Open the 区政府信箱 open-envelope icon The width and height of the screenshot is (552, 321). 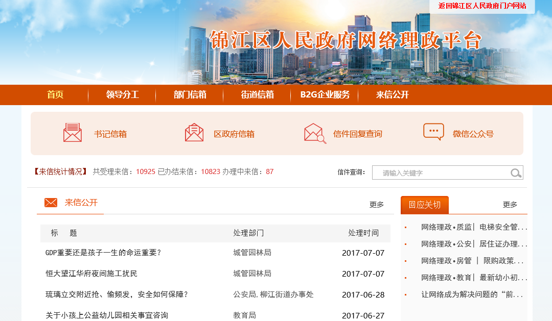tap(194, 133)
